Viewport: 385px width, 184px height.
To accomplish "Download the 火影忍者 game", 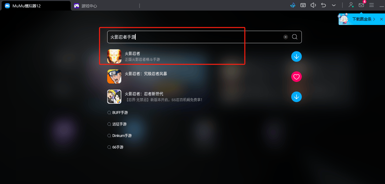I will click(297, 57).
